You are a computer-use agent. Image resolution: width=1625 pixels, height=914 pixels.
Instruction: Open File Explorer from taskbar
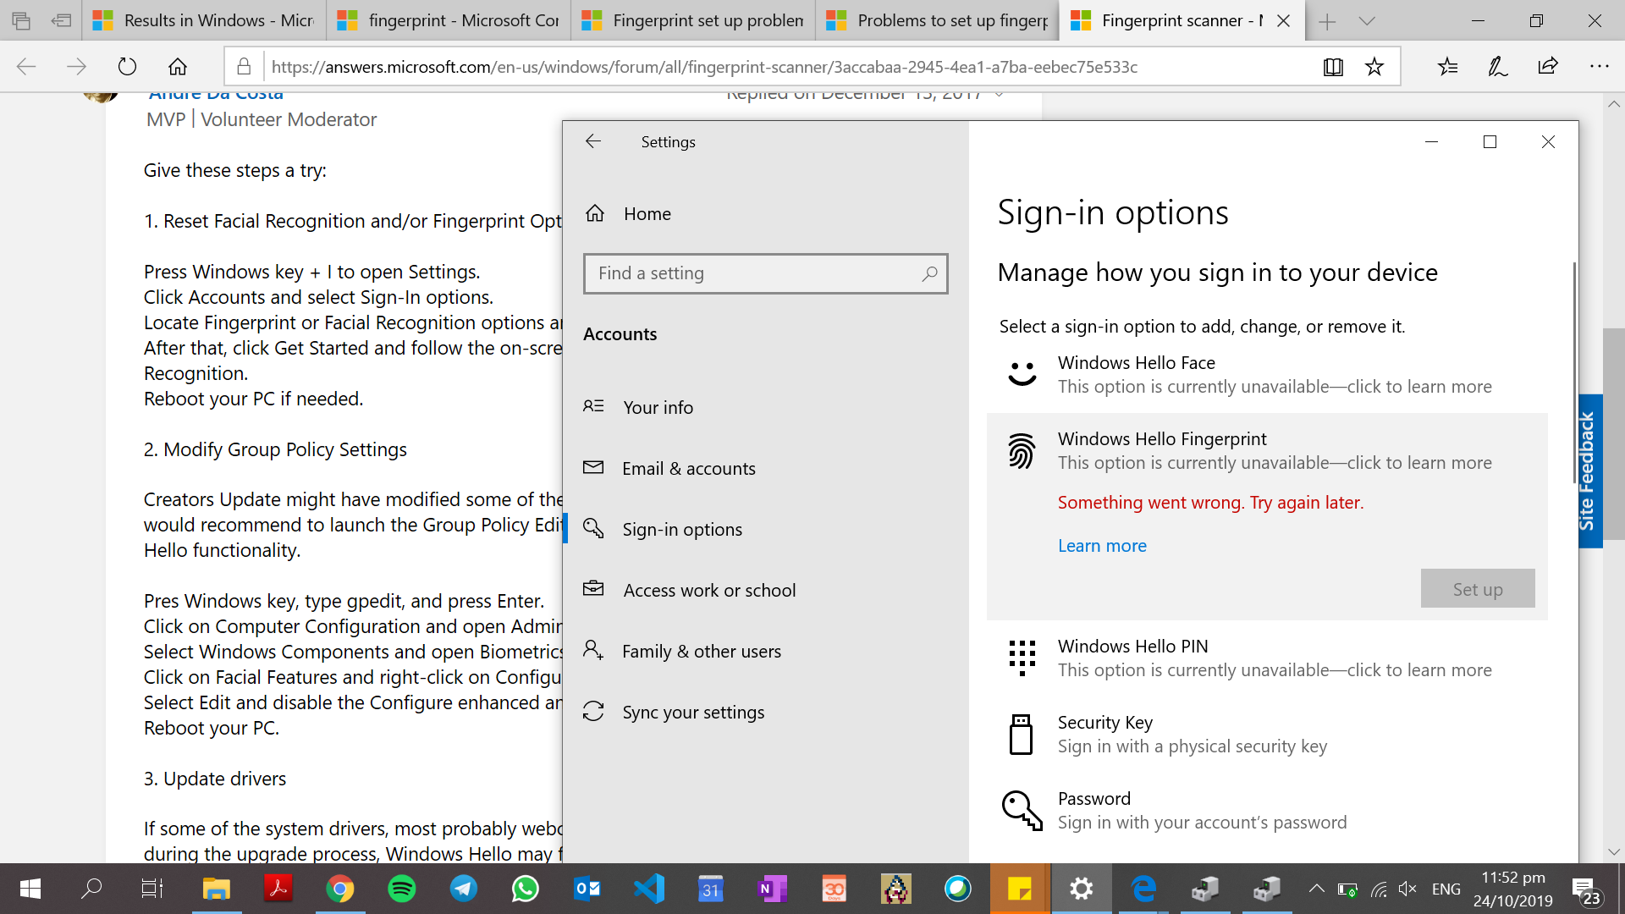pos(217,889)
